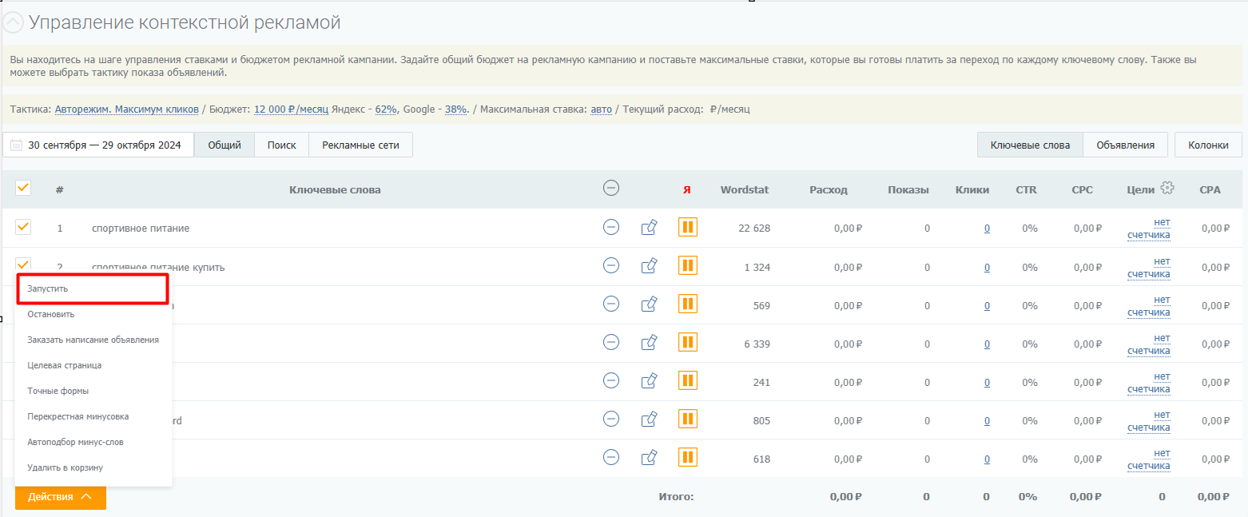Collapse the "Управление контекстной рекламой" section
Viewport: 1248px width, 517px height.
coord(13,24)
